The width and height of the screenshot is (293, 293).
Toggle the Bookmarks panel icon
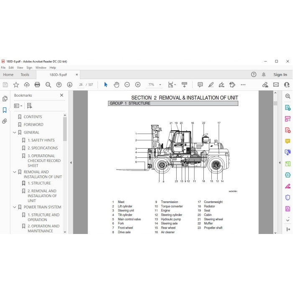(x=5, y=110)
